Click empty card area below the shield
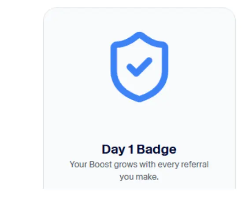The width and height of the screenshot is (252, 212). pyautogui.click(x=139, y=122)
